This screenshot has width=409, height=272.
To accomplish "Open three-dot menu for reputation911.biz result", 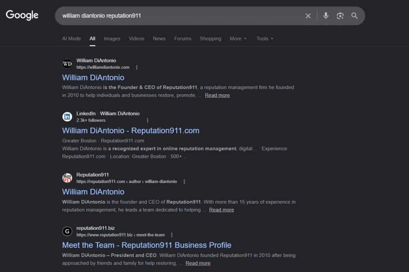I will 172,235.
